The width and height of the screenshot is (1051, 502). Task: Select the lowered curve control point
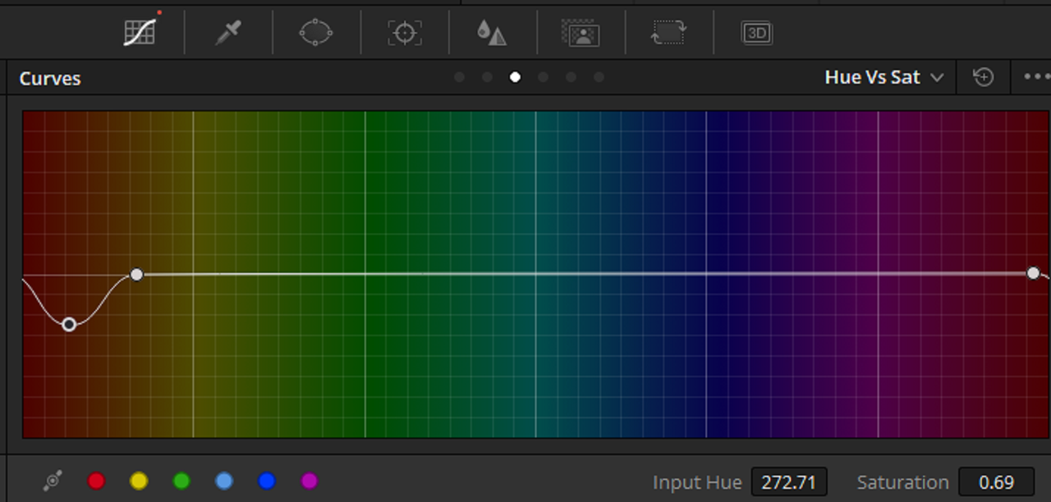pyautogui.click(x=69, y=324)
